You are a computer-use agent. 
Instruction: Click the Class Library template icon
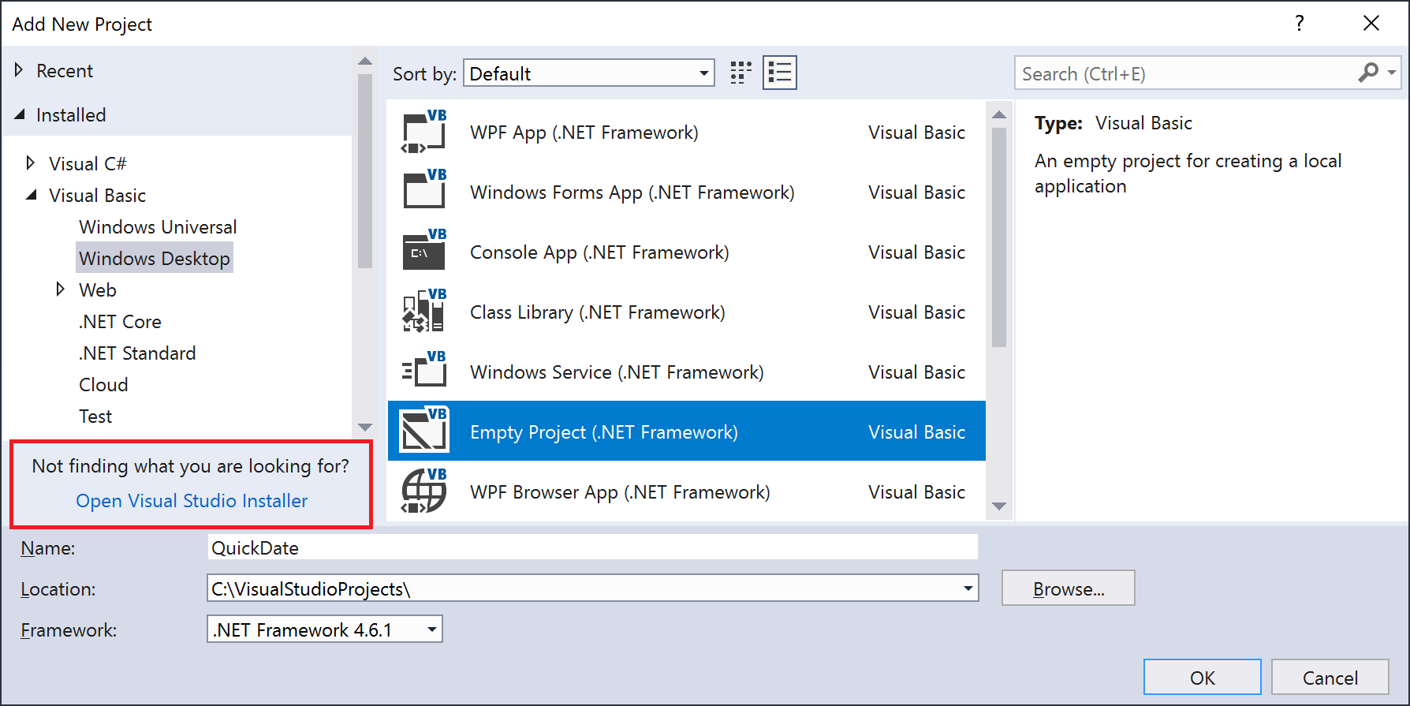[x=424, y=312]
